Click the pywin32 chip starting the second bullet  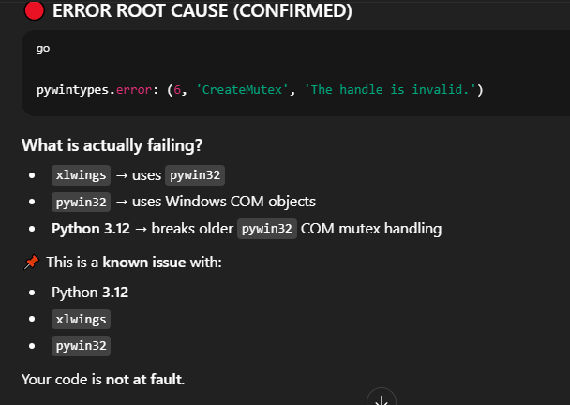tap(81, 202)
